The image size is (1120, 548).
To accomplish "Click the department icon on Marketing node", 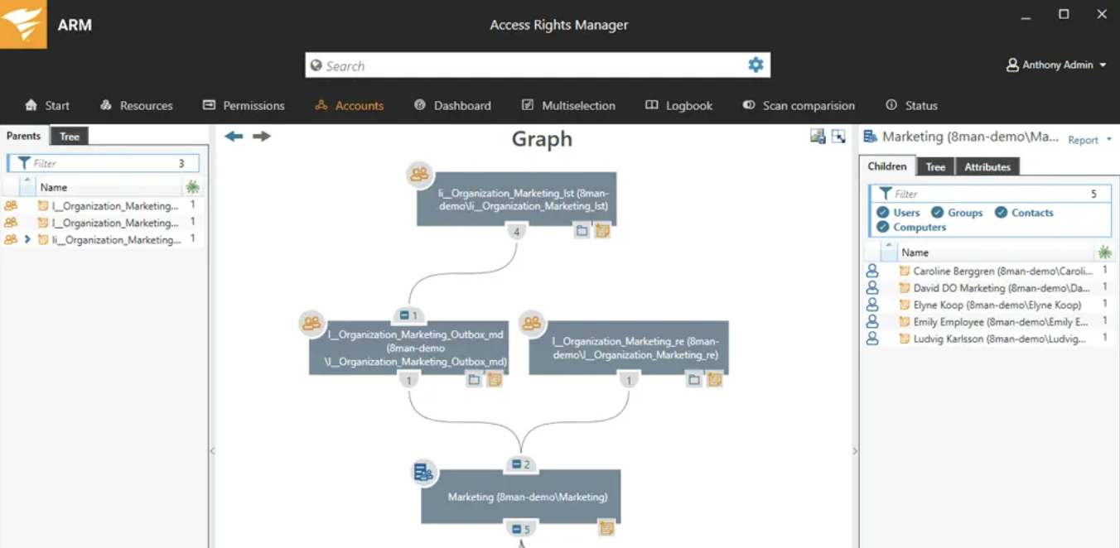I will click(424, 473).
